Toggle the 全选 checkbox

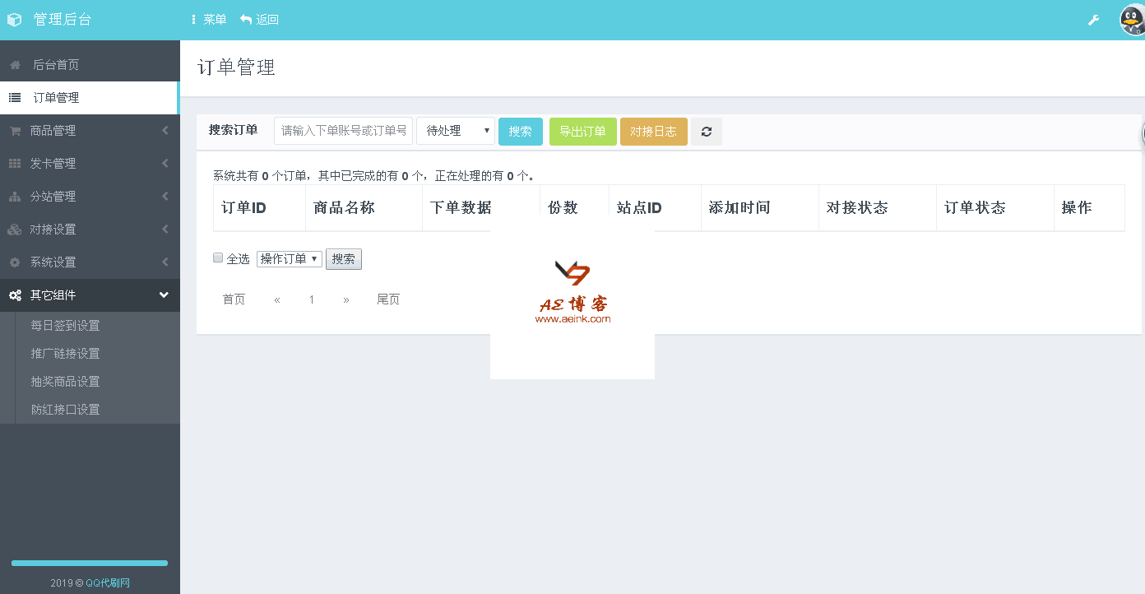click(218, 258)
